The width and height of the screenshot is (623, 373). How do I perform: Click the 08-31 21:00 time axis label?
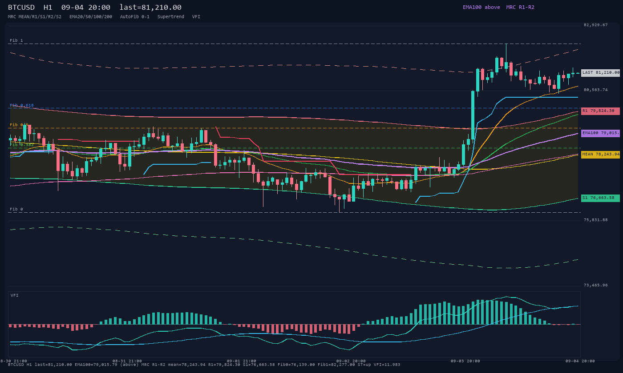coord(127,361)
